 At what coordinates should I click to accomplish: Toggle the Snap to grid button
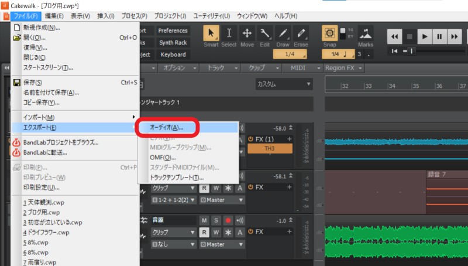click(x=329, y=33)
